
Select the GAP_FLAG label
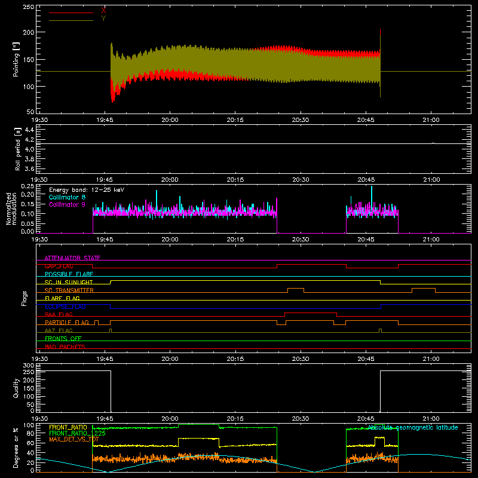(x=59, y=266)
